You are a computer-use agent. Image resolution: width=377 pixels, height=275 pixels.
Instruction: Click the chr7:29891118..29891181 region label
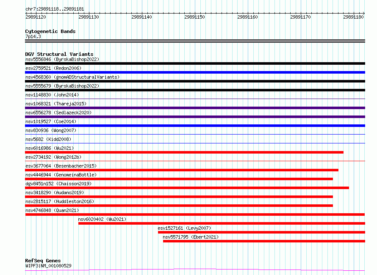point(55,9)
